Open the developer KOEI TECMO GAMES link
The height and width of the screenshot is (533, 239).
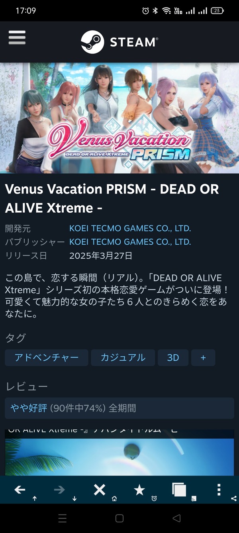point(130,228)
